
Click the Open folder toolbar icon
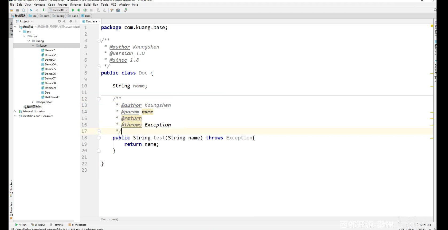[11, 10]
